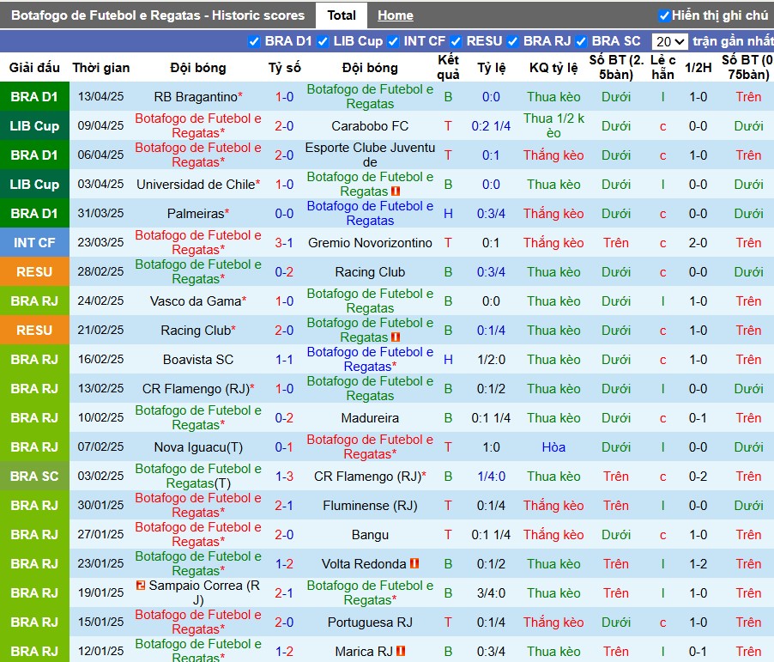Open RB Bragantino team link
The height and width of the screenshot is (662, 774).
[x=196, y=97]
